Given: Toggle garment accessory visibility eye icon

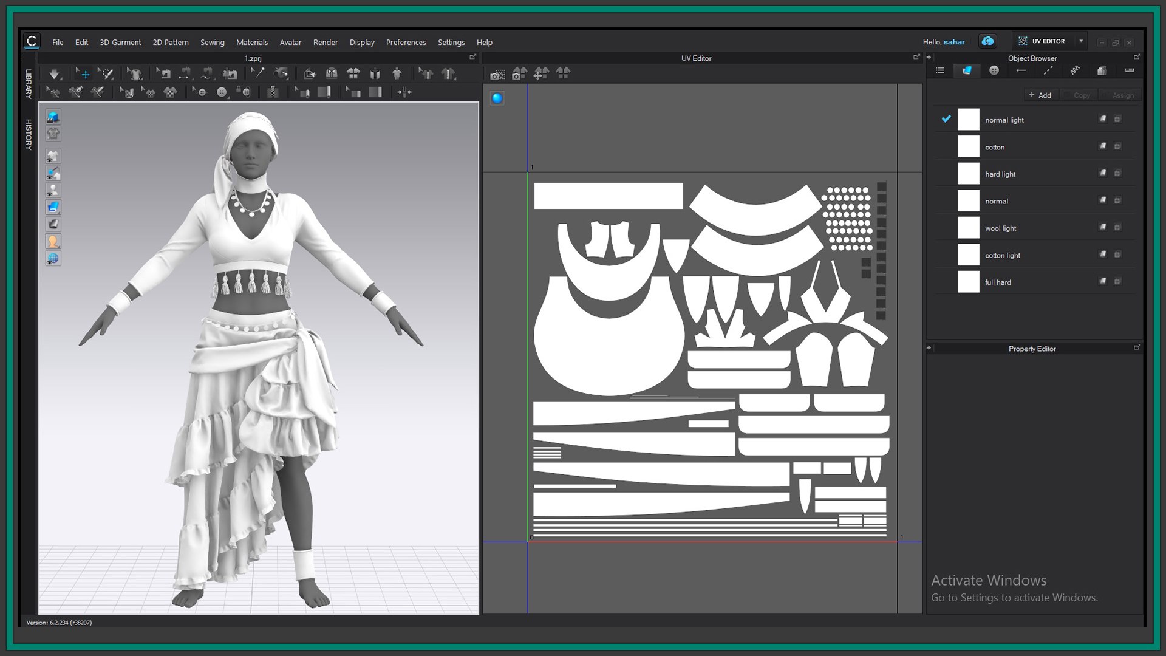Looking at the screenshot, I should click(x=53, y=173).
